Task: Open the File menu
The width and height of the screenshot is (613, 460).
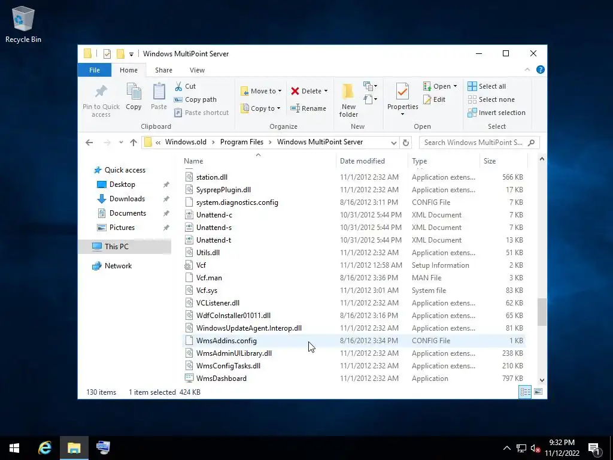Action: click(x=95, y=70)
